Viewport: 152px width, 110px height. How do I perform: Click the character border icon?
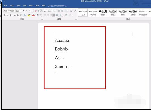point(41,11)
